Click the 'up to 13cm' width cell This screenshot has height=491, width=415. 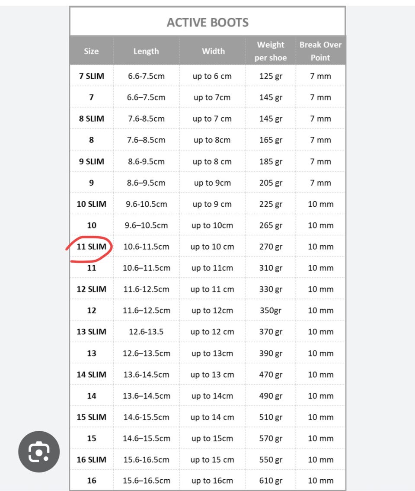[212, 353]
